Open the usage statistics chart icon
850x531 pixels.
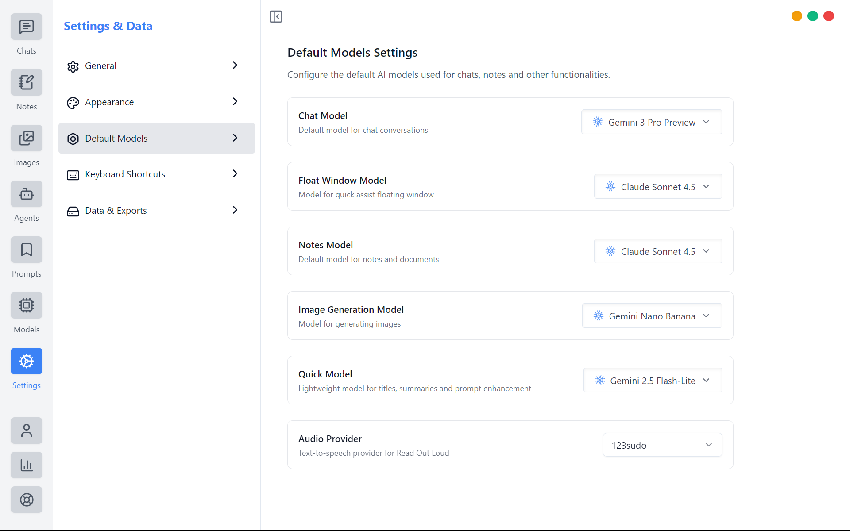pyautogui.click(x=27, y=465)
